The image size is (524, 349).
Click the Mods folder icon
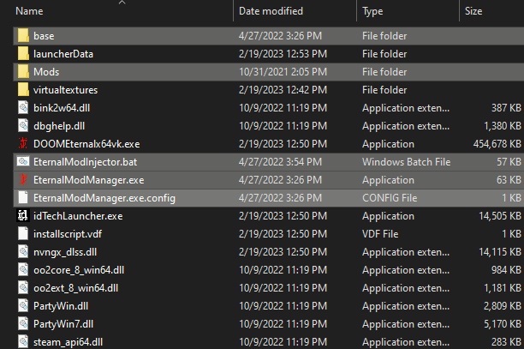pyautogui.click(x=23, y=71)
